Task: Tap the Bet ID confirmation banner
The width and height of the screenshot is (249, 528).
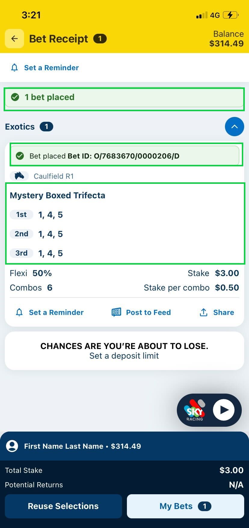Action: (125, 156)
